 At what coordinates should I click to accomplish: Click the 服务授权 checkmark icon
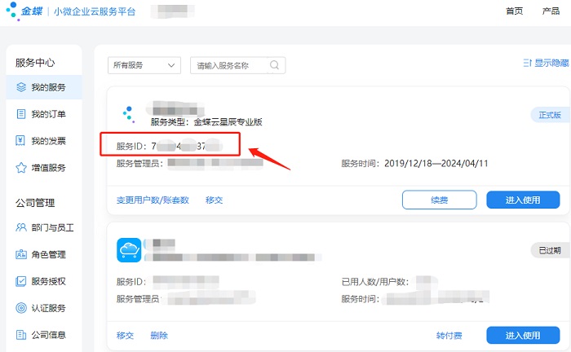[x=21, y=281]
